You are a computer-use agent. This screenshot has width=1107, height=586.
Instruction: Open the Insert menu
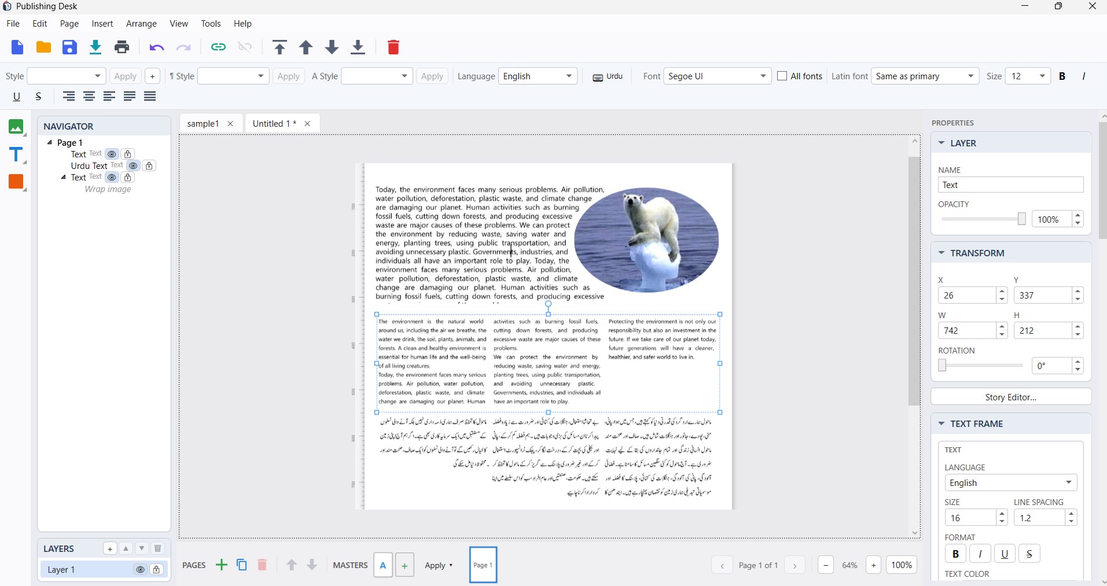click(x=102, y=24)
